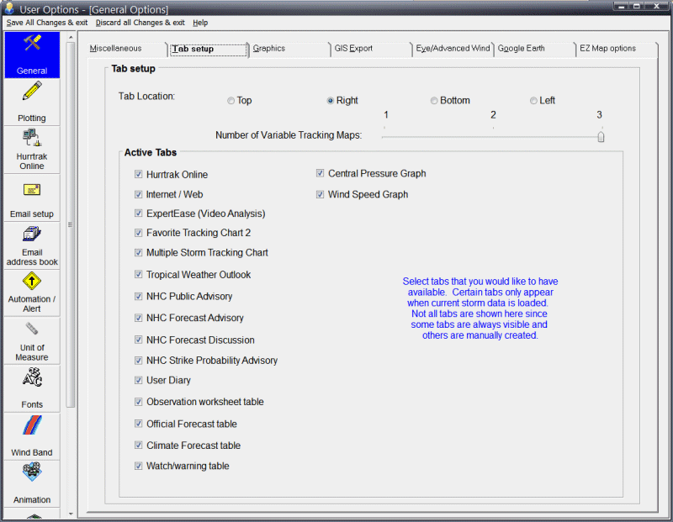The width and height of the screenshot is (673, 522).
Task: Choose Bottom for Tab Location
Action: [x=434, y=101]
